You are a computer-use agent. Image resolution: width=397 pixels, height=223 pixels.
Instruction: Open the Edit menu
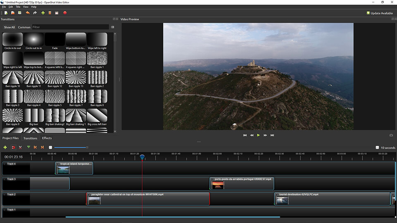(11, 7)
